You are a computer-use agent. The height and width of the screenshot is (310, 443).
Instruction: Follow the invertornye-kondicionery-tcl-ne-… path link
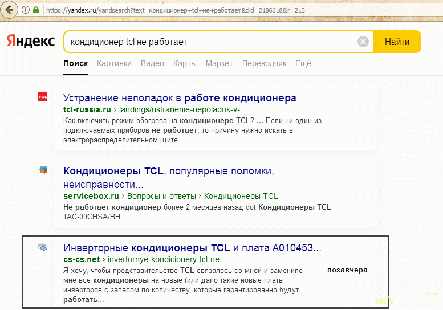point(169,259)
